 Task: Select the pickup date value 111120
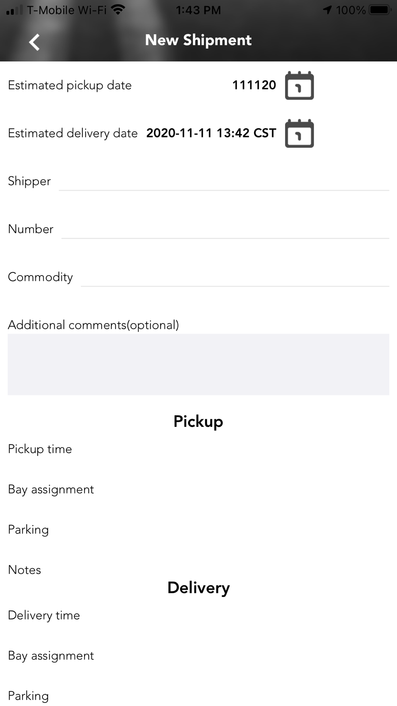tap(254, 85)
